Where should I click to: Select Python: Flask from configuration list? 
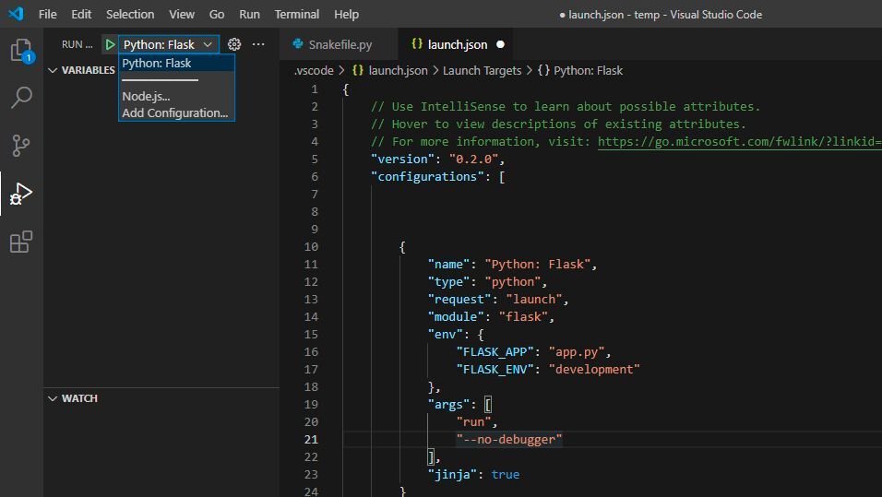coord(157,64)
